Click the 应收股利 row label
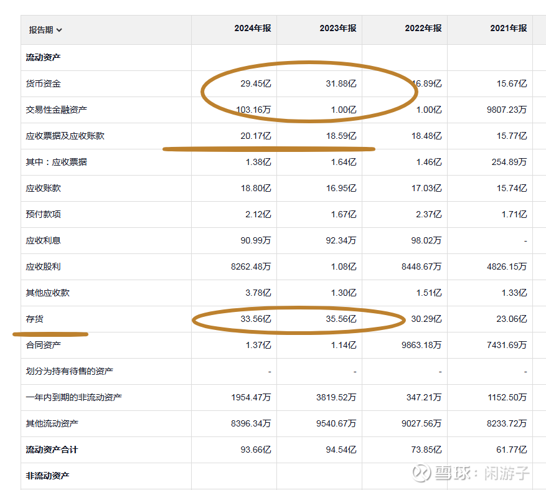This screenshot has height=490, width=546. click(43, 266)
